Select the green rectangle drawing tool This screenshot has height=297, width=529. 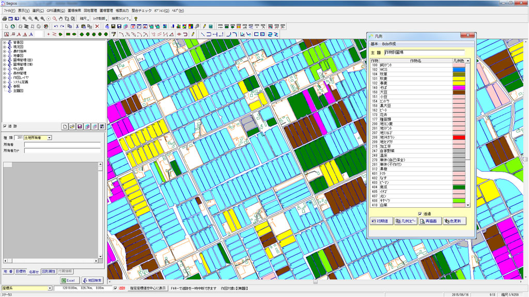68,35
